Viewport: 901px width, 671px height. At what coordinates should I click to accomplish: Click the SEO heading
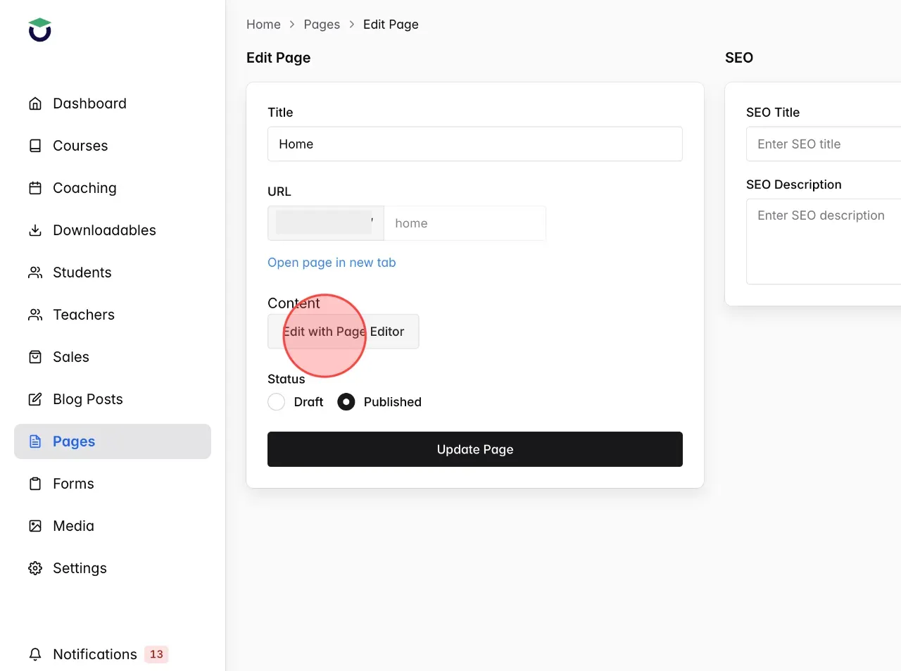739,58
